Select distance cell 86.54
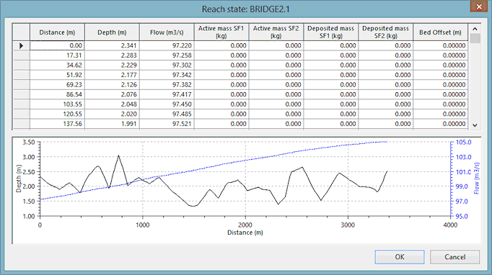The width and height of the screenshot is (492, 275). (x=57, y=94)
